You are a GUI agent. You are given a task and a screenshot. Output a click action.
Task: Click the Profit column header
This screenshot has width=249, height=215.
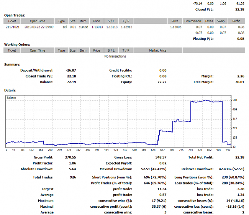(x=236, y=21)
